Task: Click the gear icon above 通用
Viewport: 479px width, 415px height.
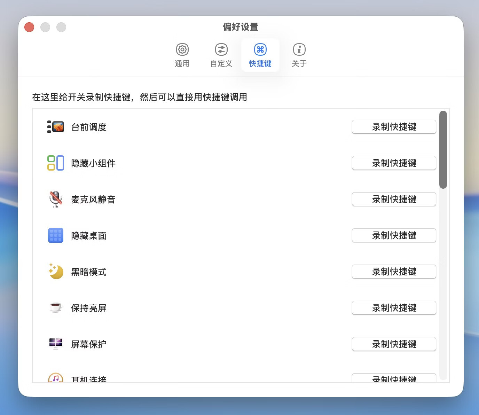Action: click(x=182, y=49)
